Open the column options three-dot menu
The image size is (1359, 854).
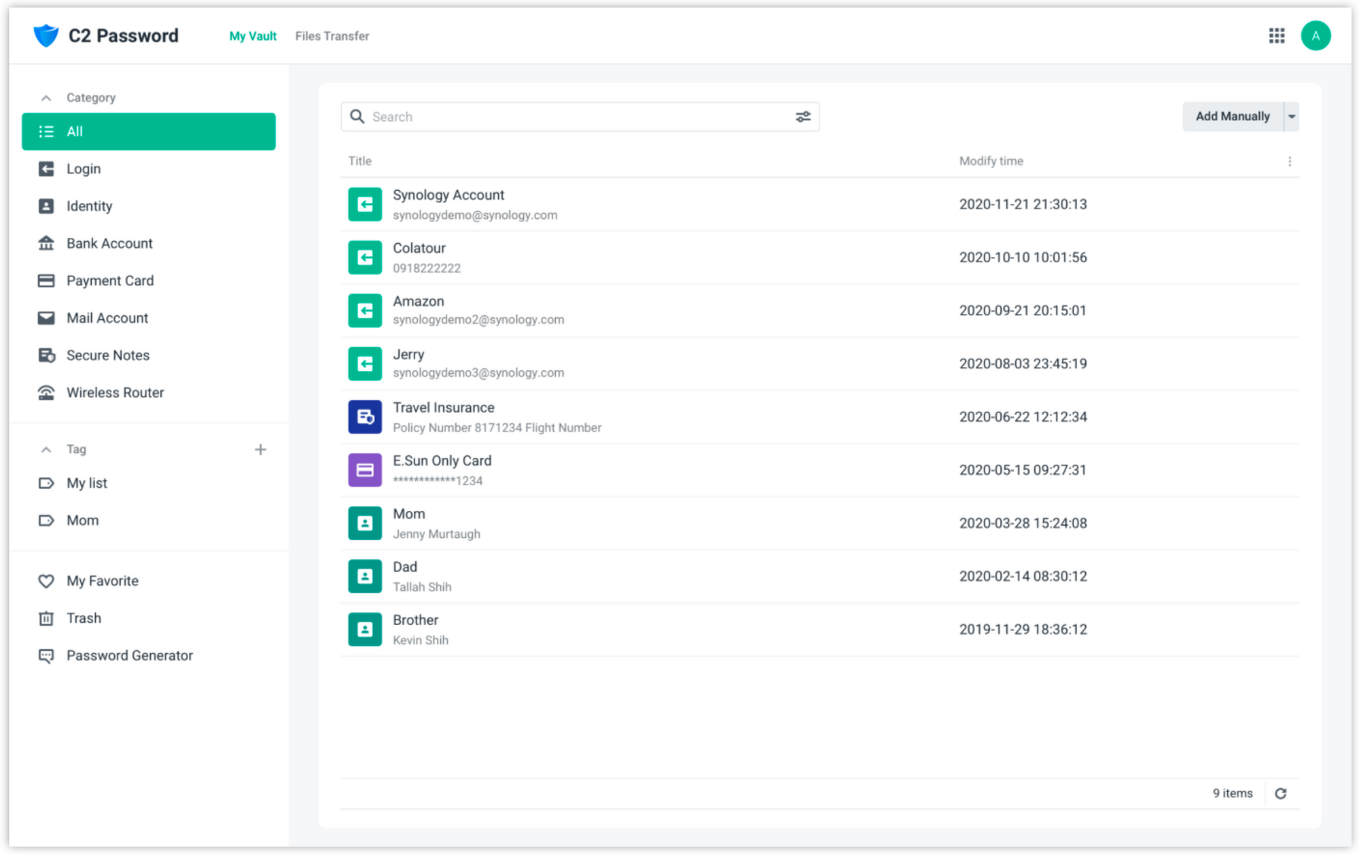click(x=1290, y=161)
